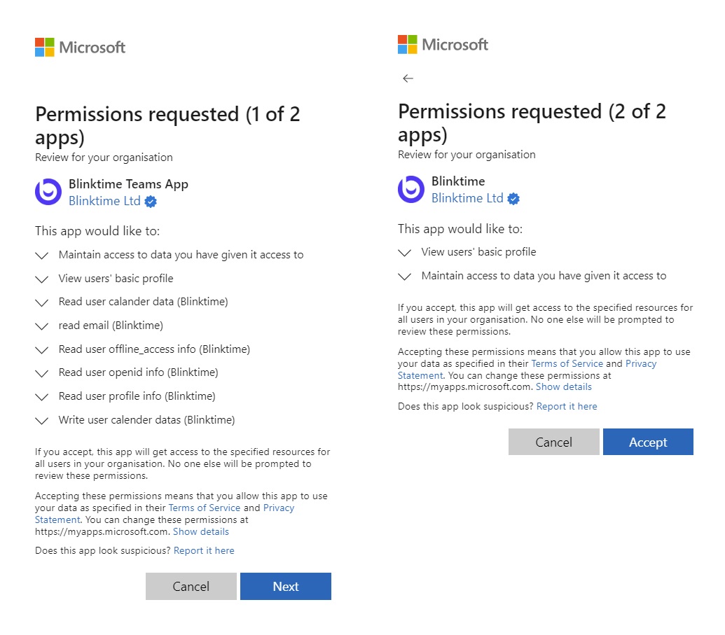Click the Blinktime logo icon in 2 of 2 dialog
The image size is (725, 635).
(x=411, y=189)
